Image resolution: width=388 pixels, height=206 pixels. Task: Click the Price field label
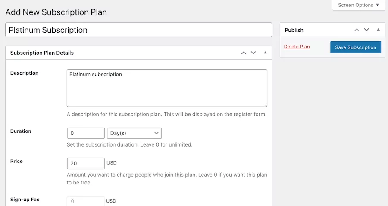click(16, 161)
